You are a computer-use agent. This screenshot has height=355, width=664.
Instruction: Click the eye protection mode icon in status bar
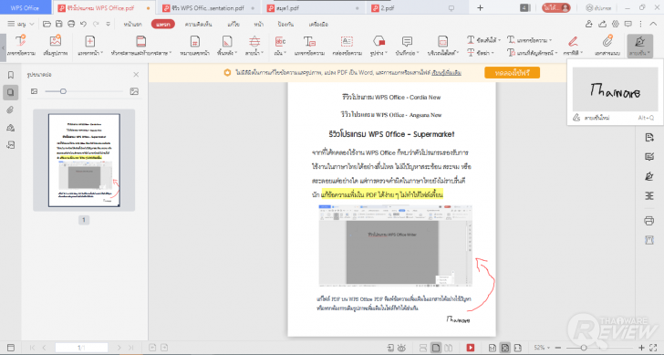[x=401, y=348]
